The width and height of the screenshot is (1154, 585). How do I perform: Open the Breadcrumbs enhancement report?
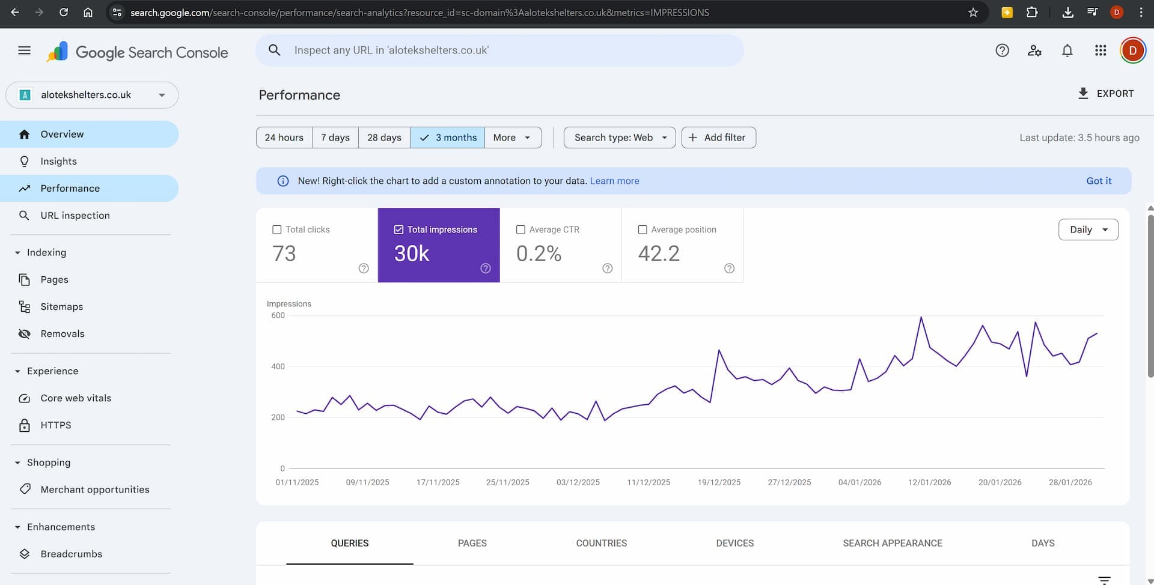click(71, 554)
